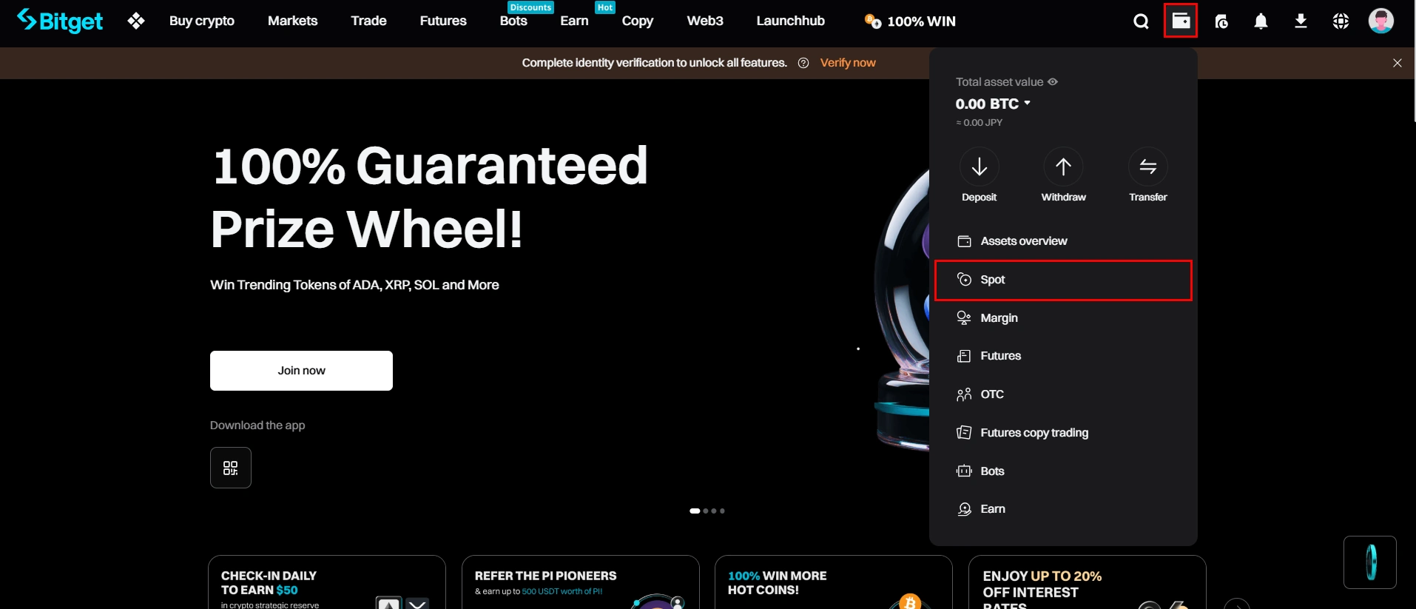Open the QR code download button
Screen dimensions: 1416x609
click(x=231, y=468)
